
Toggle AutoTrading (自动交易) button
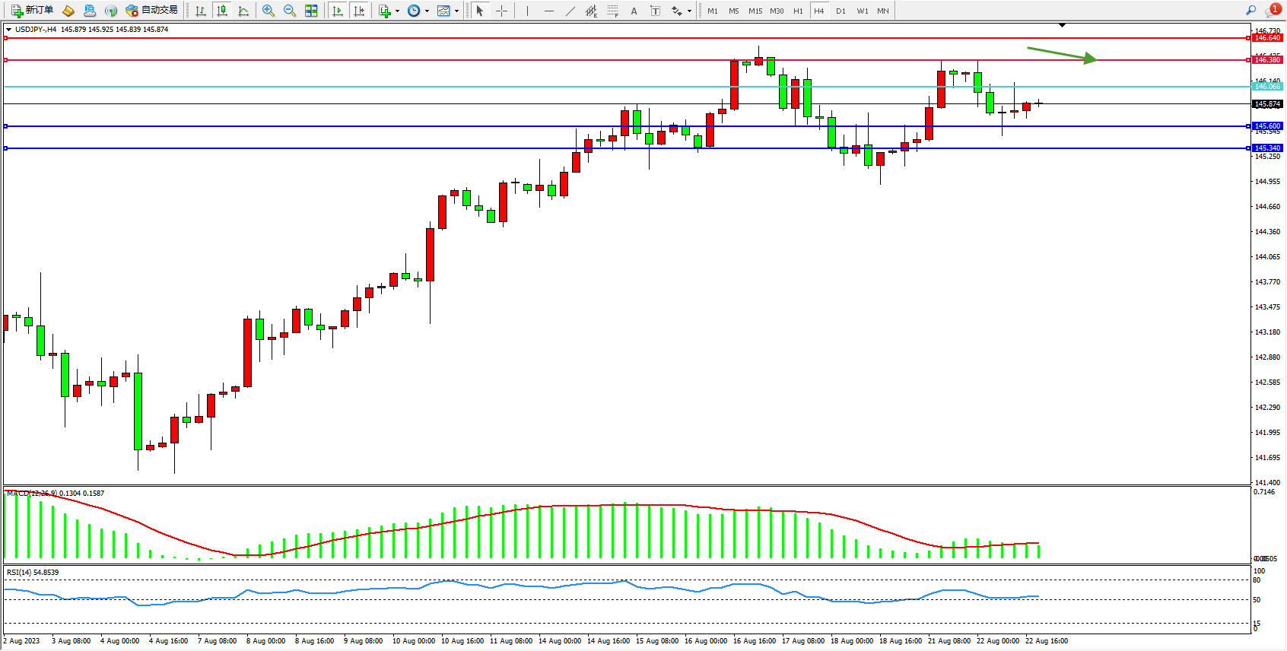coord(152,11)
